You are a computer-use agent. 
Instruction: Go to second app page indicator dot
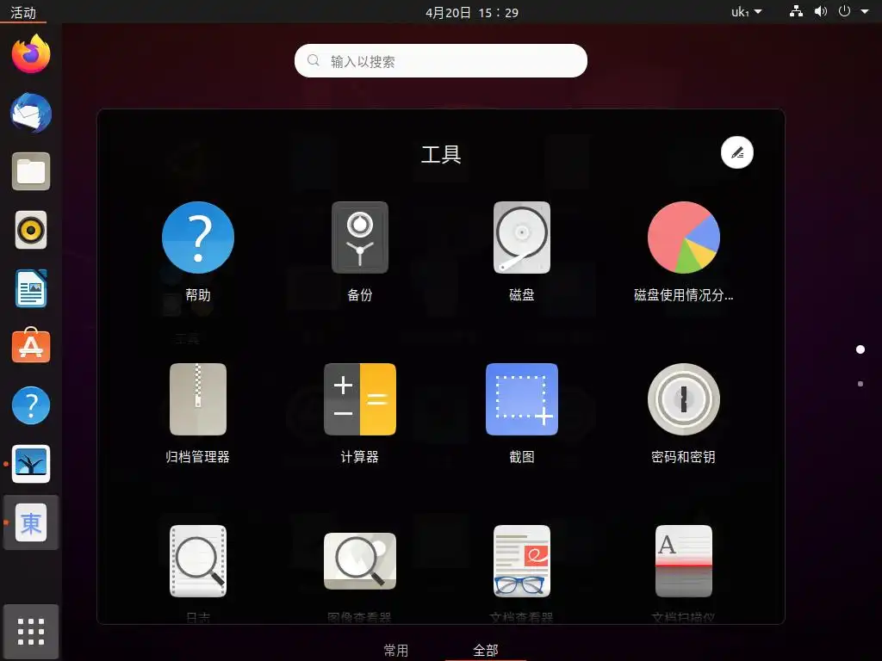pyautogui.click(x=860, y=384)
